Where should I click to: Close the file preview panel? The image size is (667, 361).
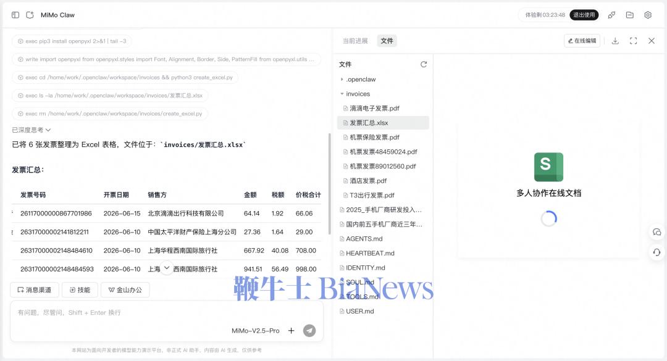(652, 41)
